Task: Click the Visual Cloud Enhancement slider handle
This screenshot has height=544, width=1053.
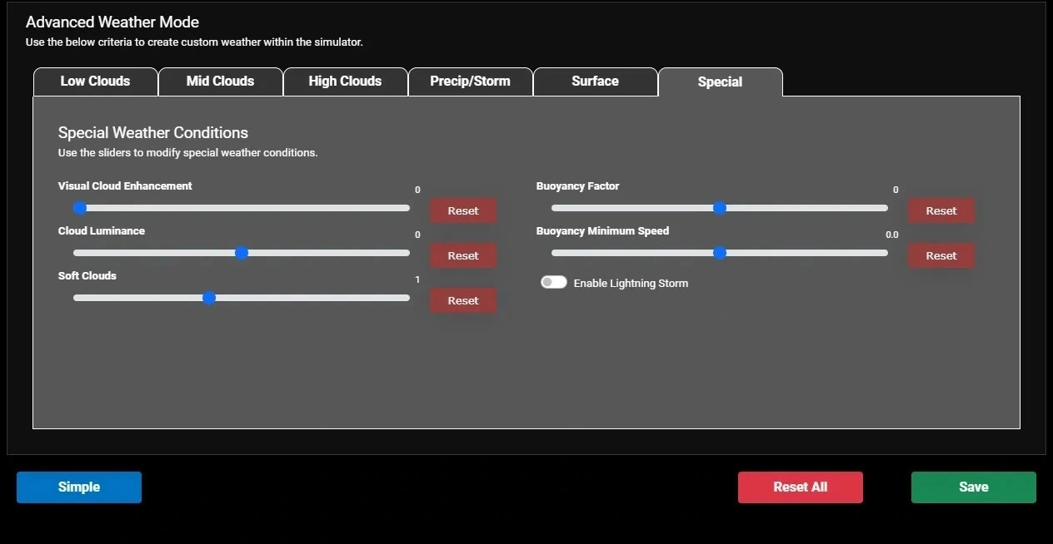Action: click(80, 208)
